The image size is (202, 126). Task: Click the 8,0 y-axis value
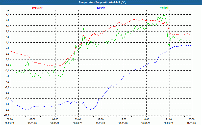(x=8, y=15)
